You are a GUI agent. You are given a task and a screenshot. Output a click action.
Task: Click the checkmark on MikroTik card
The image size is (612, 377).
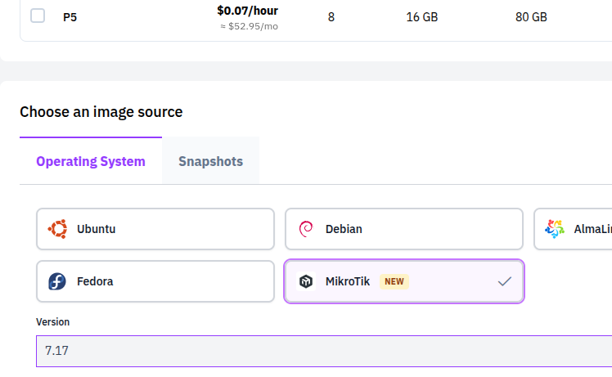click(505, 281)
